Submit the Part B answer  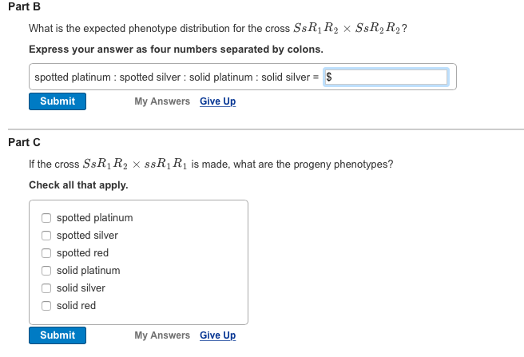(58, 101)
